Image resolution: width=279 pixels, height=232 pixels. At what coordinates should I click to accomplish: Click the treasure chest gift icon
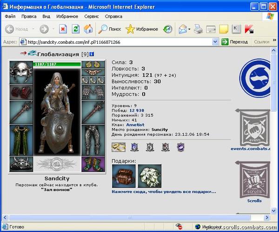[x=124, y=176]
